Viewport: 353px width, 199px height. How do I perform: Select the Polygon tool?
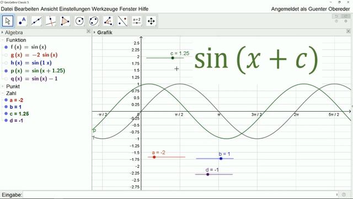(65, 21)
